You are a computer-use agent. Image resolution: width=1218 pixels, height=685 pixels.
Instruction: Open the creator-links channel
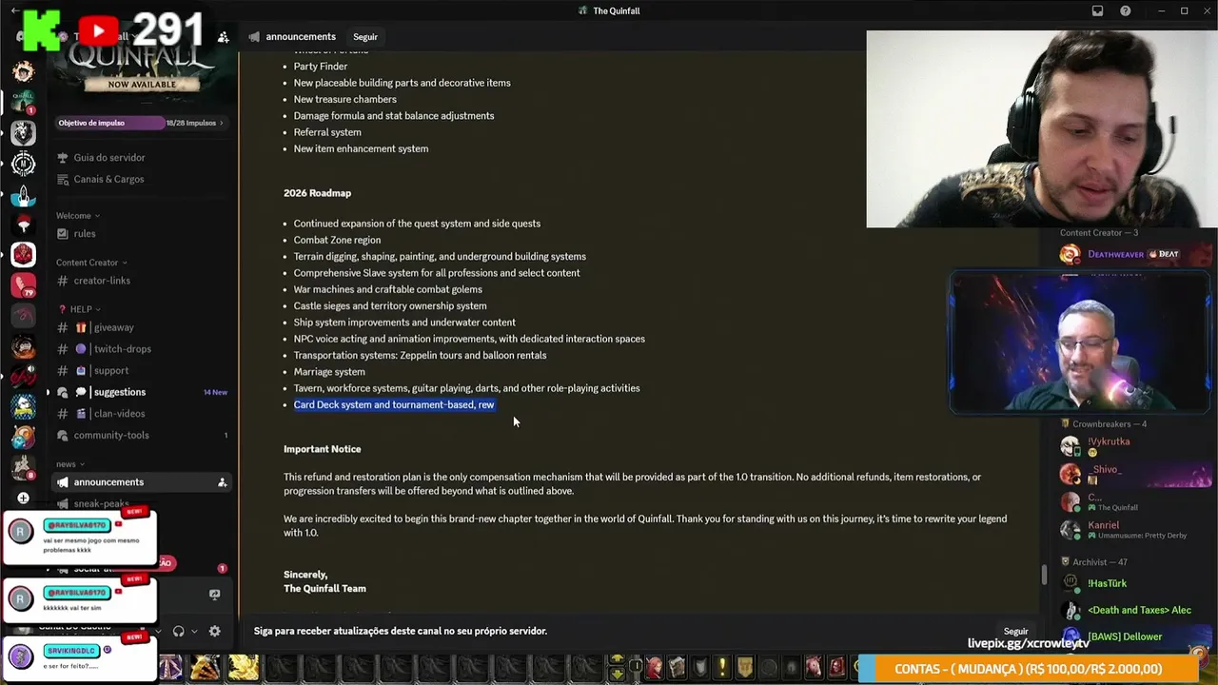coord(141,281)
